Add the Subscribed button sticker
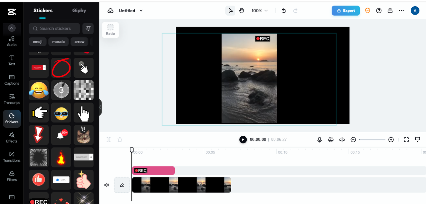This screenshot has width=426, height=204. [x=84, y=157]
